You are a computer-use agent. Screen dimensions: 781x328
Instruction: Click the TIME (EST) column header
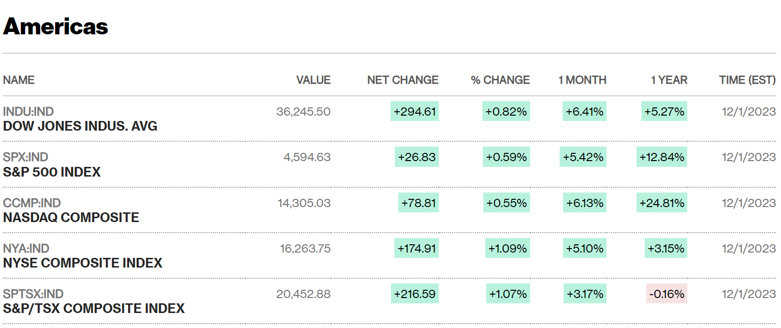[x=747, y=80]
